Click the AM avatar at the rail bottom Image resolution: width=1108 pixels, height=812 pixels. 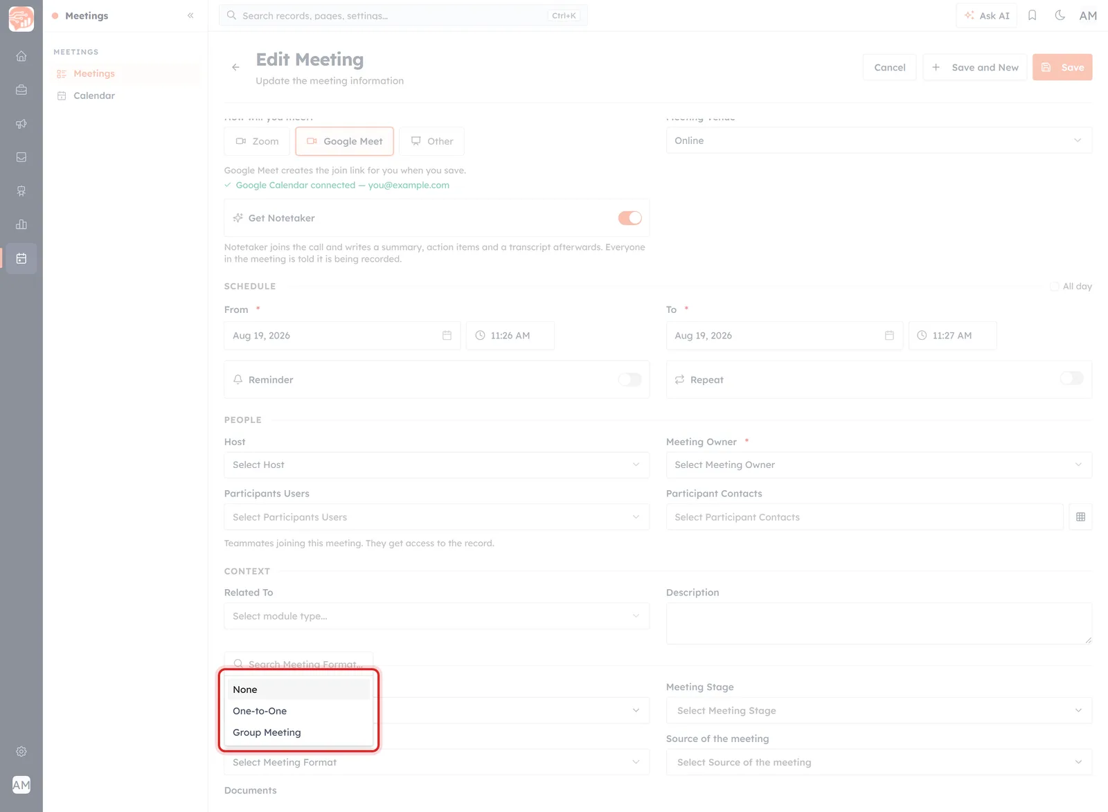click(21, 784)
